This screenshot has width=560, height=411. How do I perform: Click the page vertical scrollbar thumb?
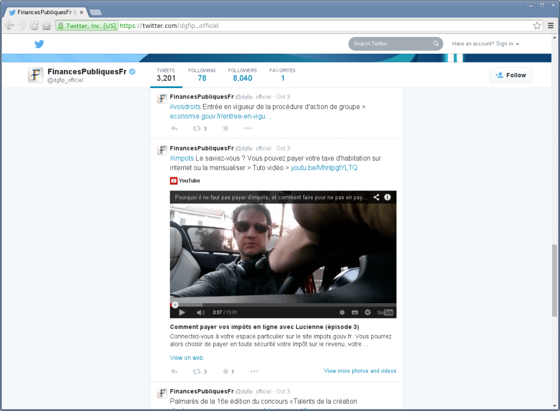click(x=555, y=281)
